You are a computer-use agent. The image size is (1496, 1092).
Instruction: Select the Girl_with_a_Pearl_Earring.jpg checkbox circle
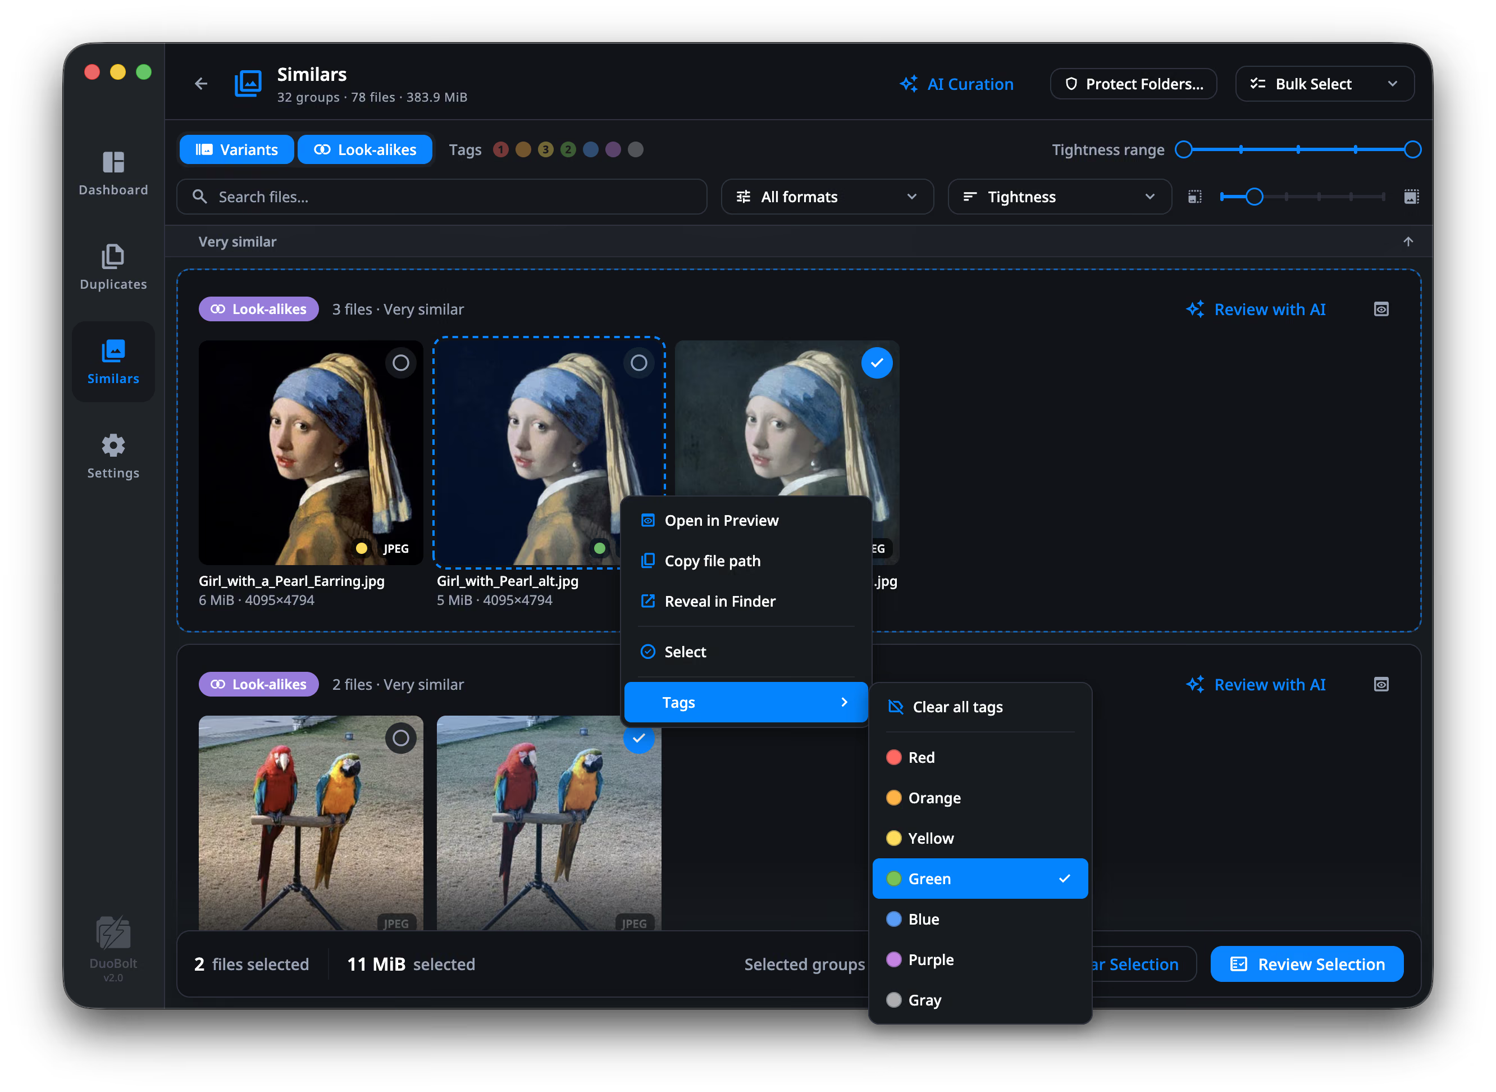pyautogui.click(x=400, y=362)
